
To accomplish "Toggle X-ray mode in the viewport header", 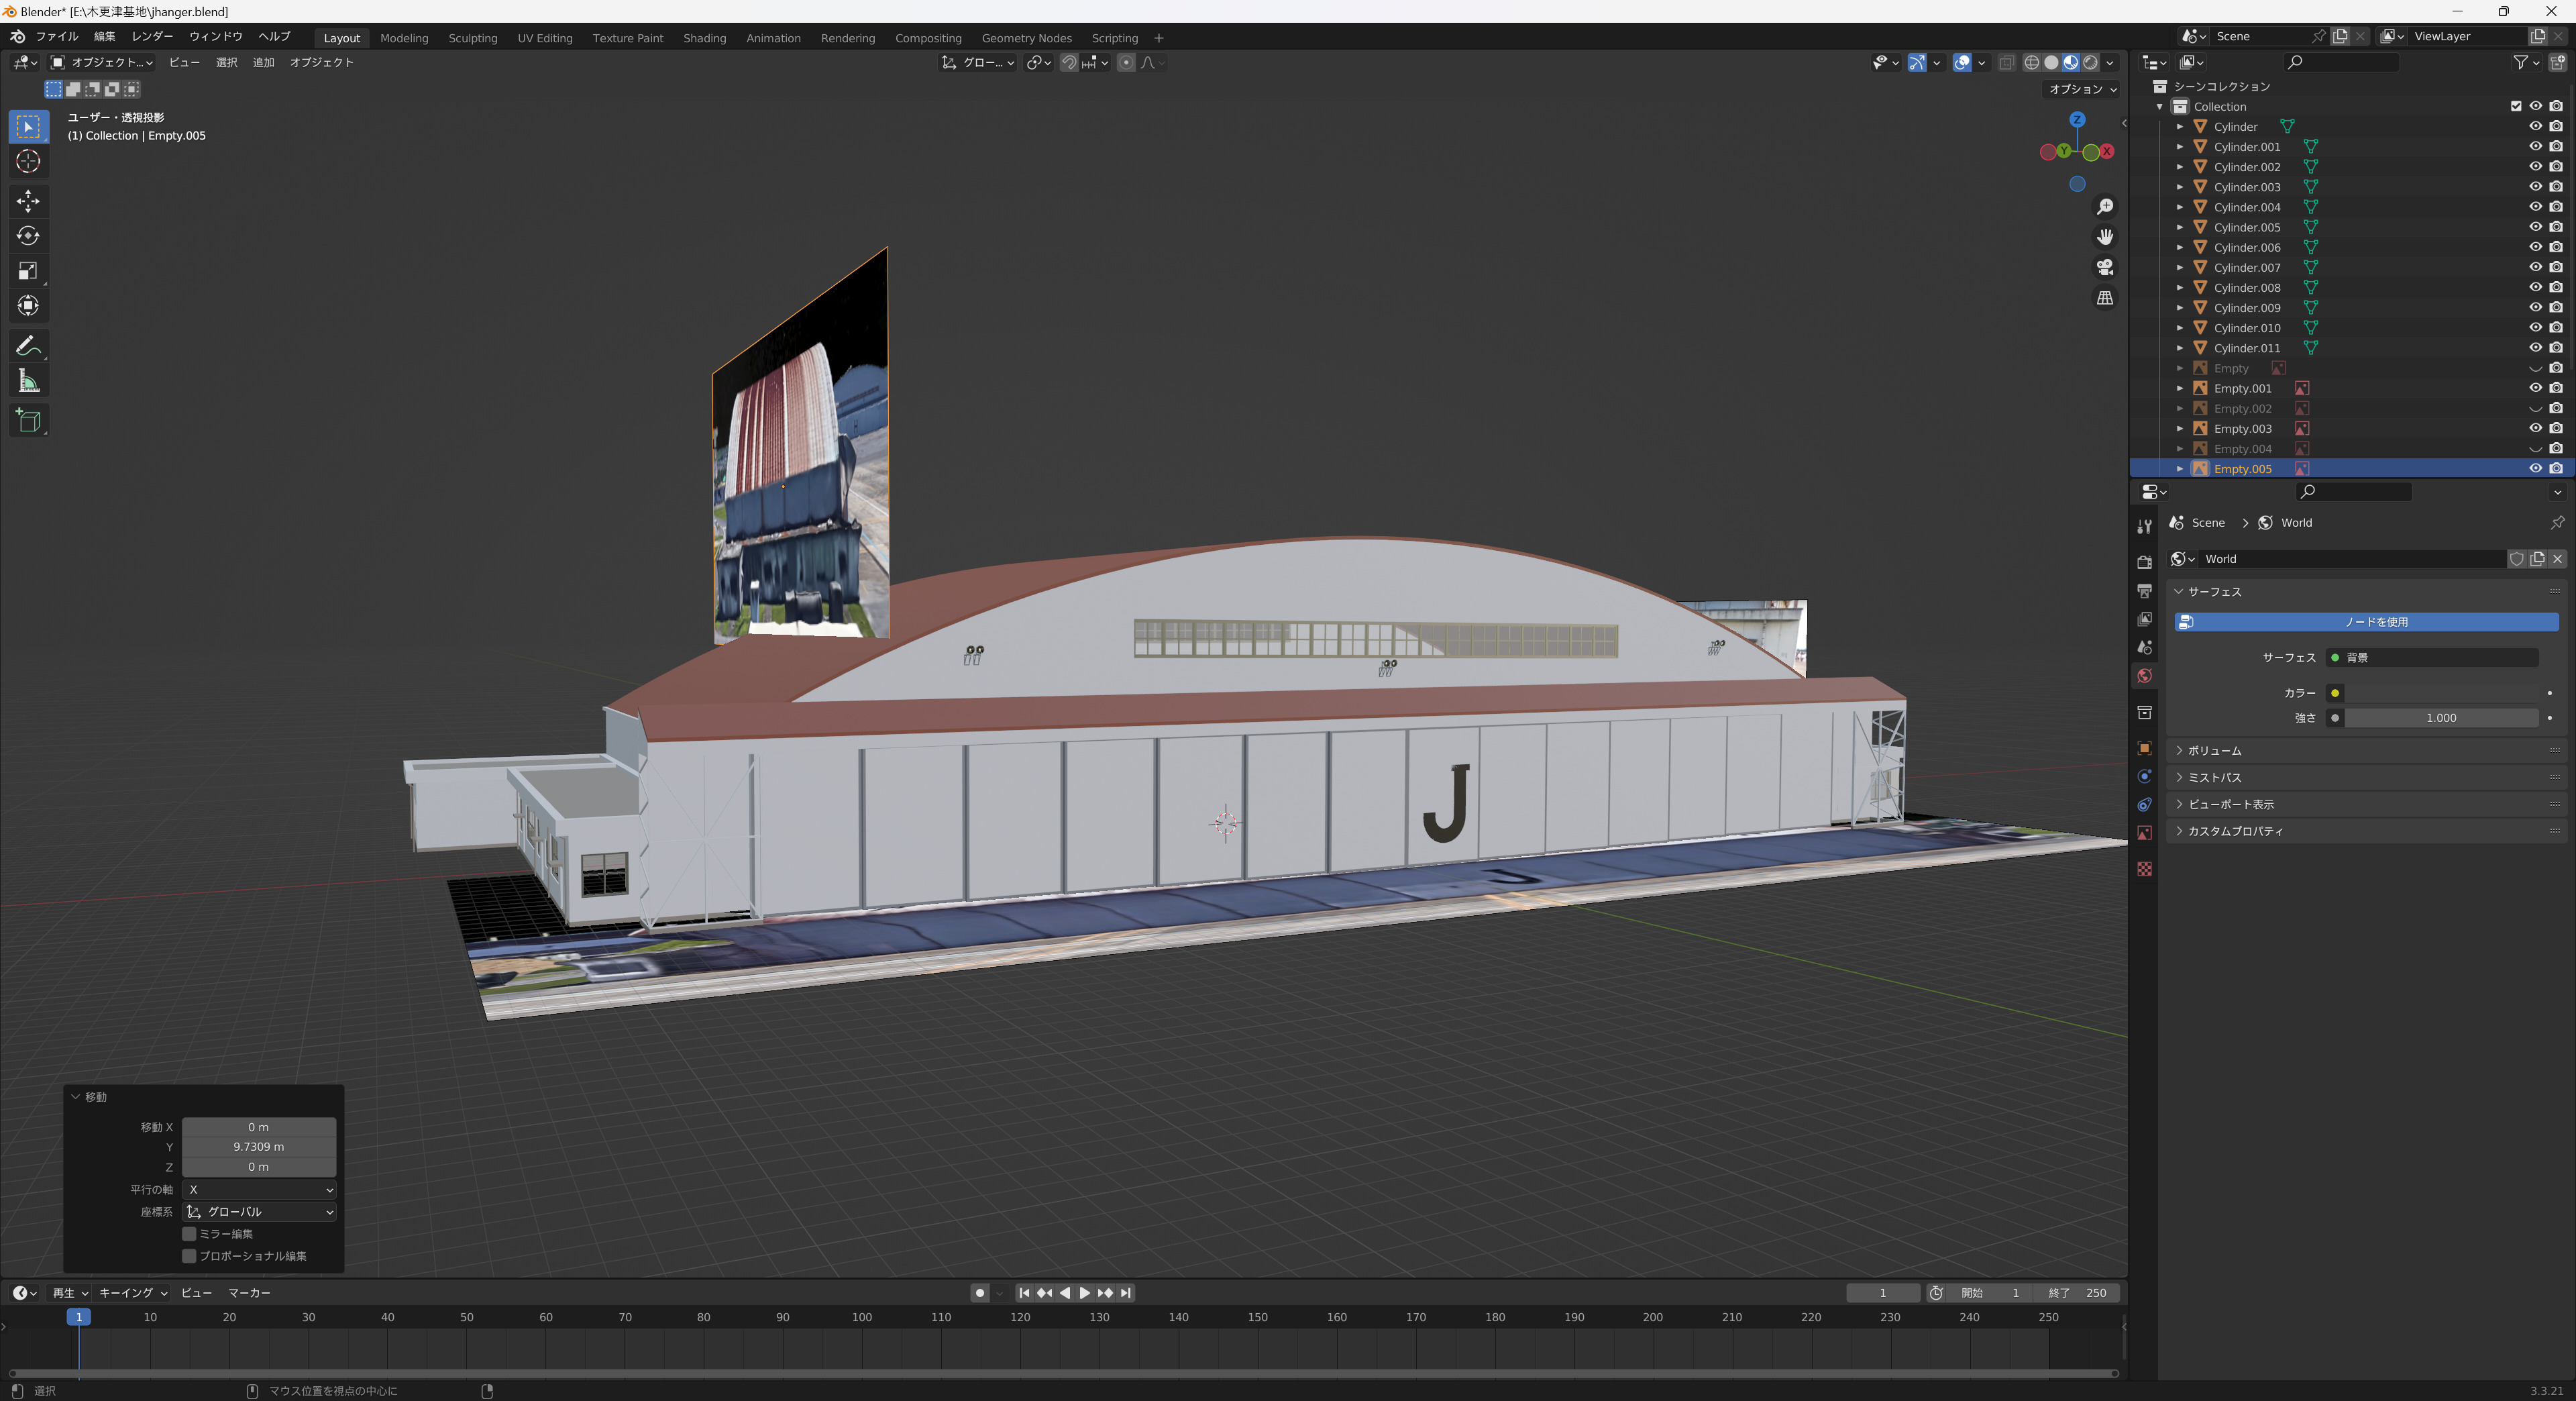I will (2007, 62).
